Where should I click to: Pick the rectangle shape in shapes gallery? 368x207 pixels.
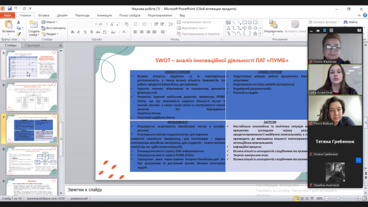click(x=244, y=22)
